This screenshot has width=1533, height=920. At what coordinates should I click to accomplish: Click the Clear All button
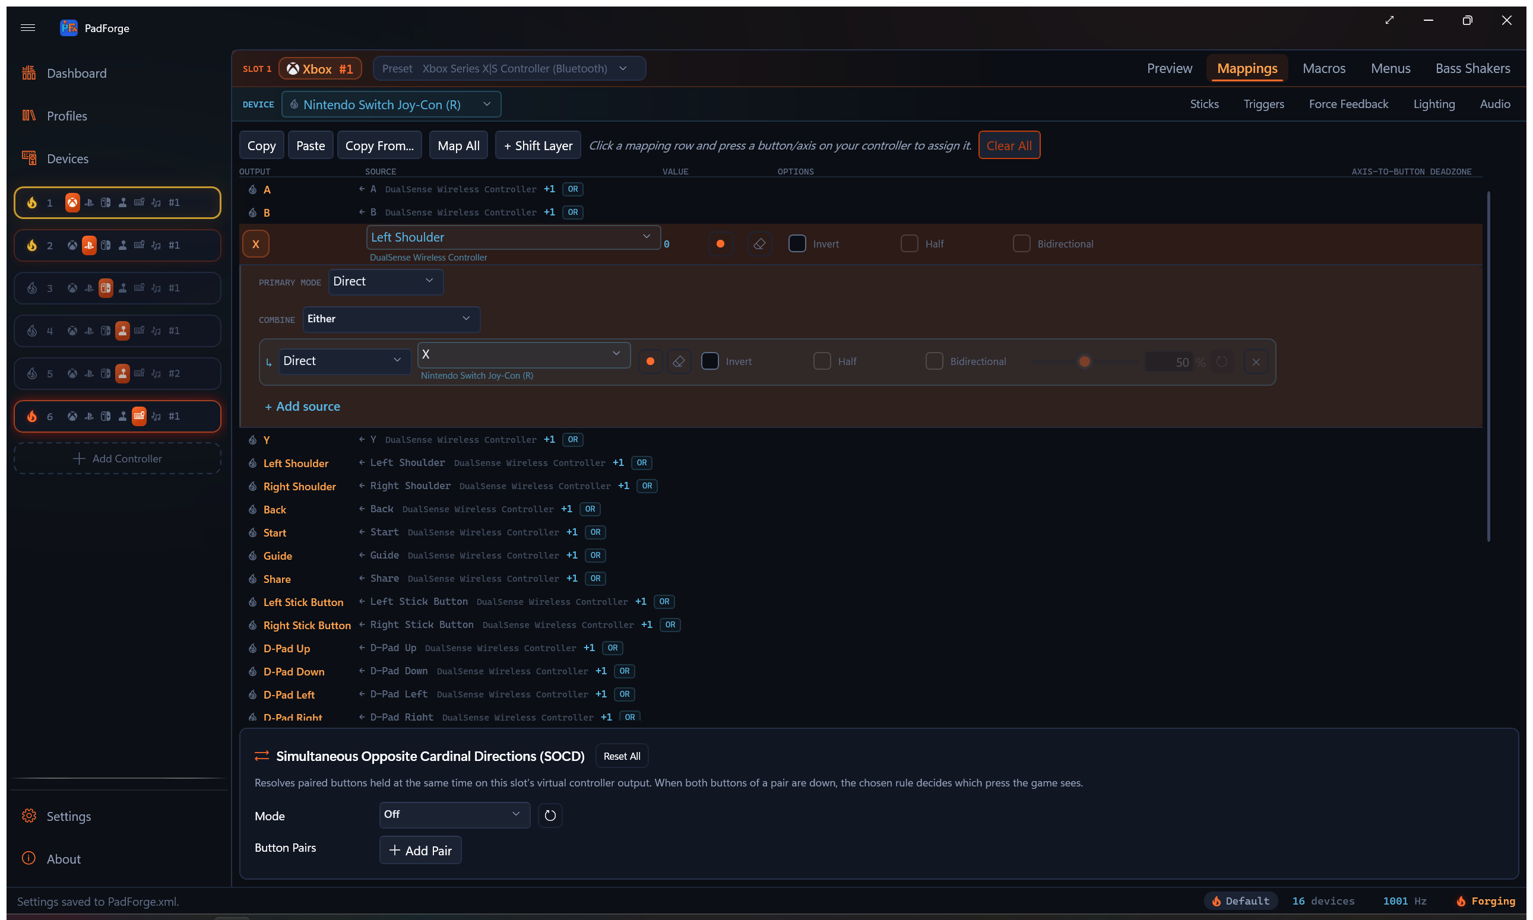(1009, 145)
